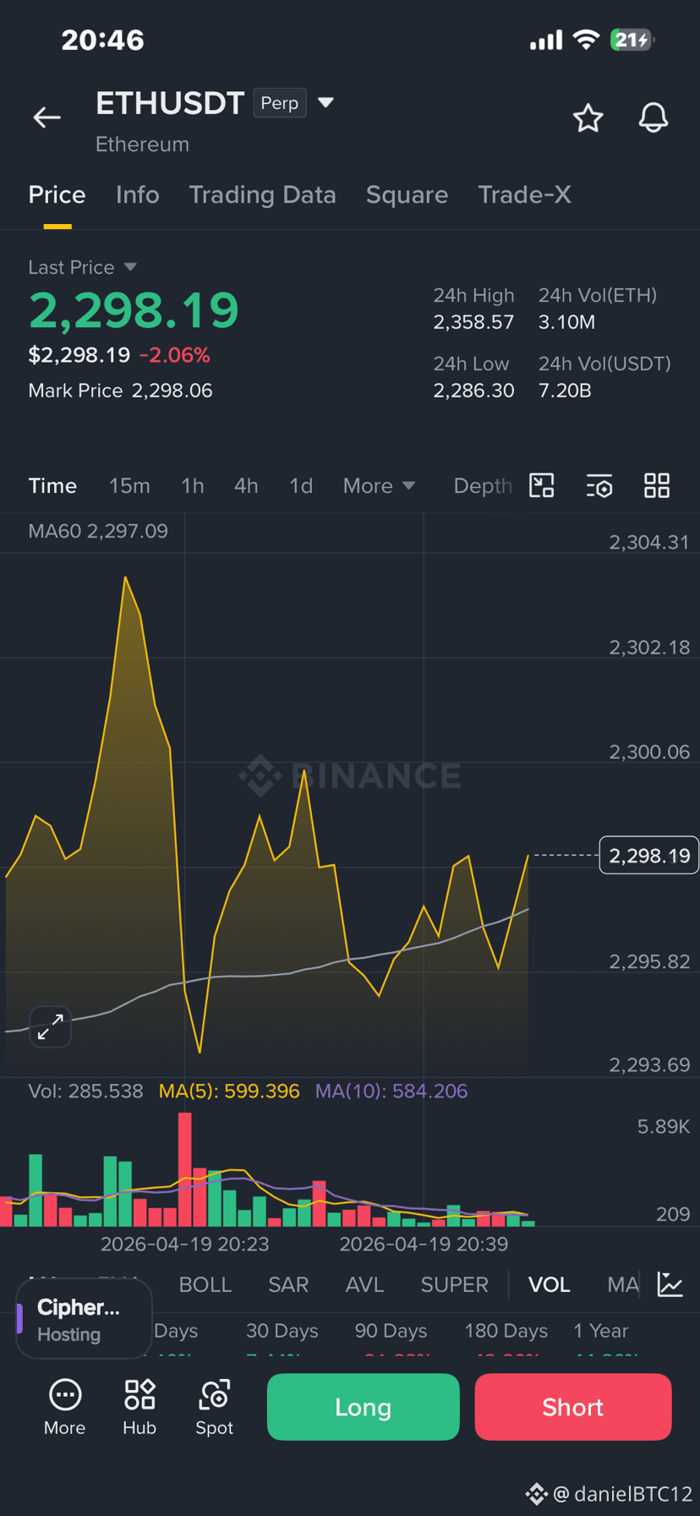Viewport: 700px width, 1516px height.
Task: Tap the Short button
Action: click(x=573, y=1407)
